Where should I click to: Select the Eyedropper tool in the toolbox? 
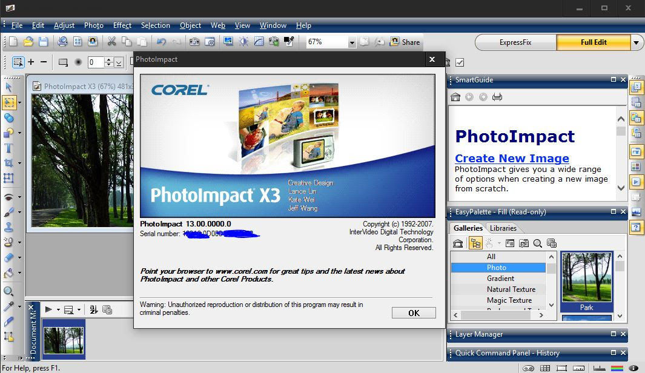[8, 307]
